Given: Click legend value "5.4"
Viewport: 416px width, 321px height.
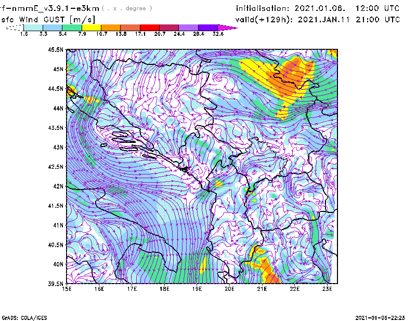Looking at the screenshot, I should 62,34.
